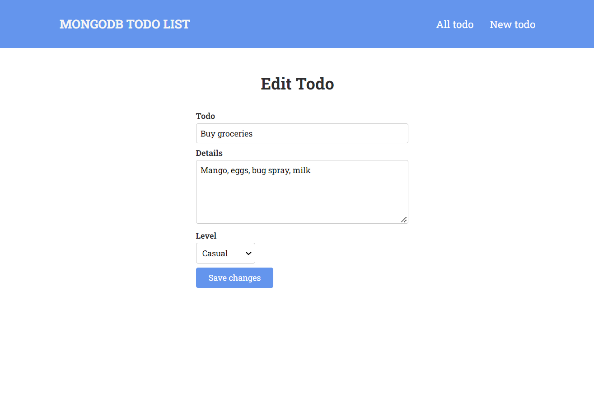Focus the Details textarea with grocery list
Screen dimensions: 594x419
[302, 192]
